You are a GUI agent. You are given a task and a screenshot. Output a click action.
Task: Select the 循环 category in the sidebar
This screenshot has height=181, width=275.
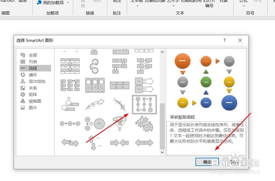click(x=33, y=75)
